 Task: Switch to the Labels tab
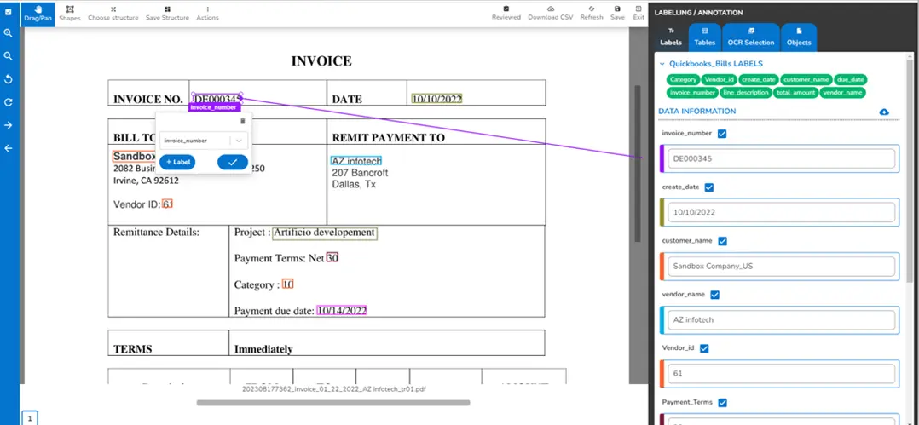[671, 37]
